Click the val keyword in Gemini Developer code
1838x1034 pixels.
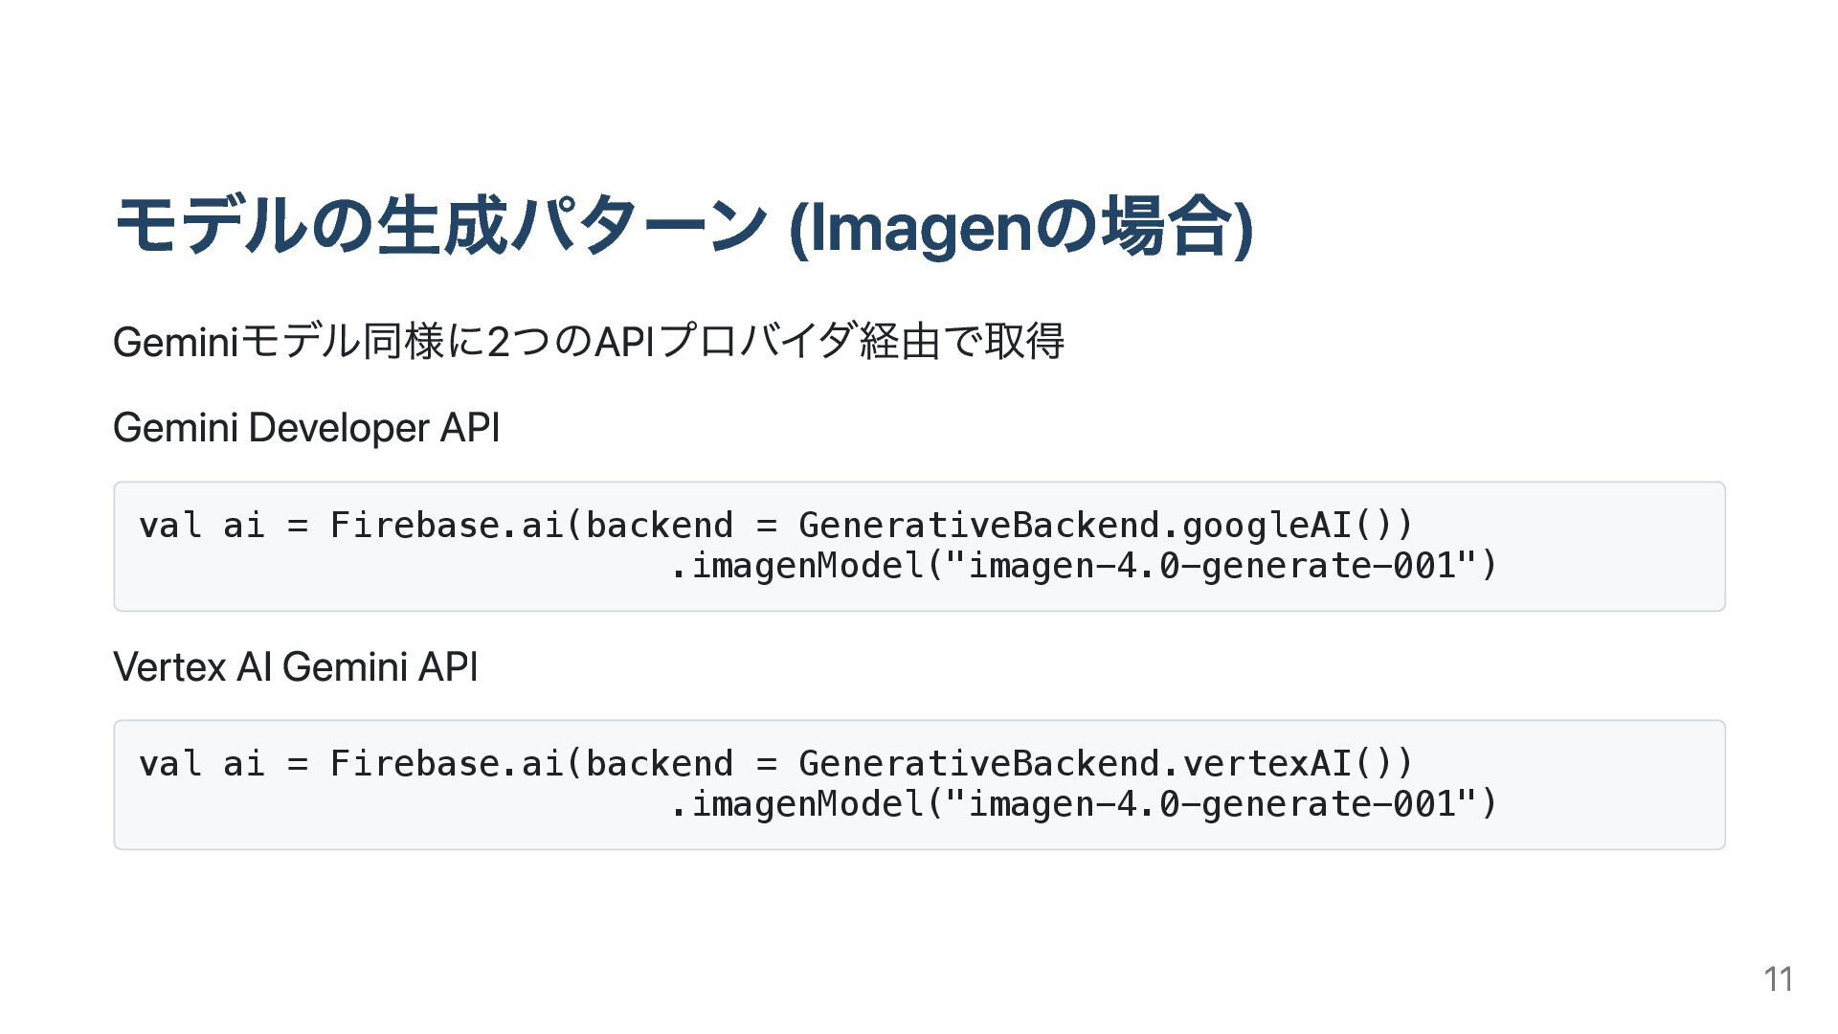click(170, 525)
